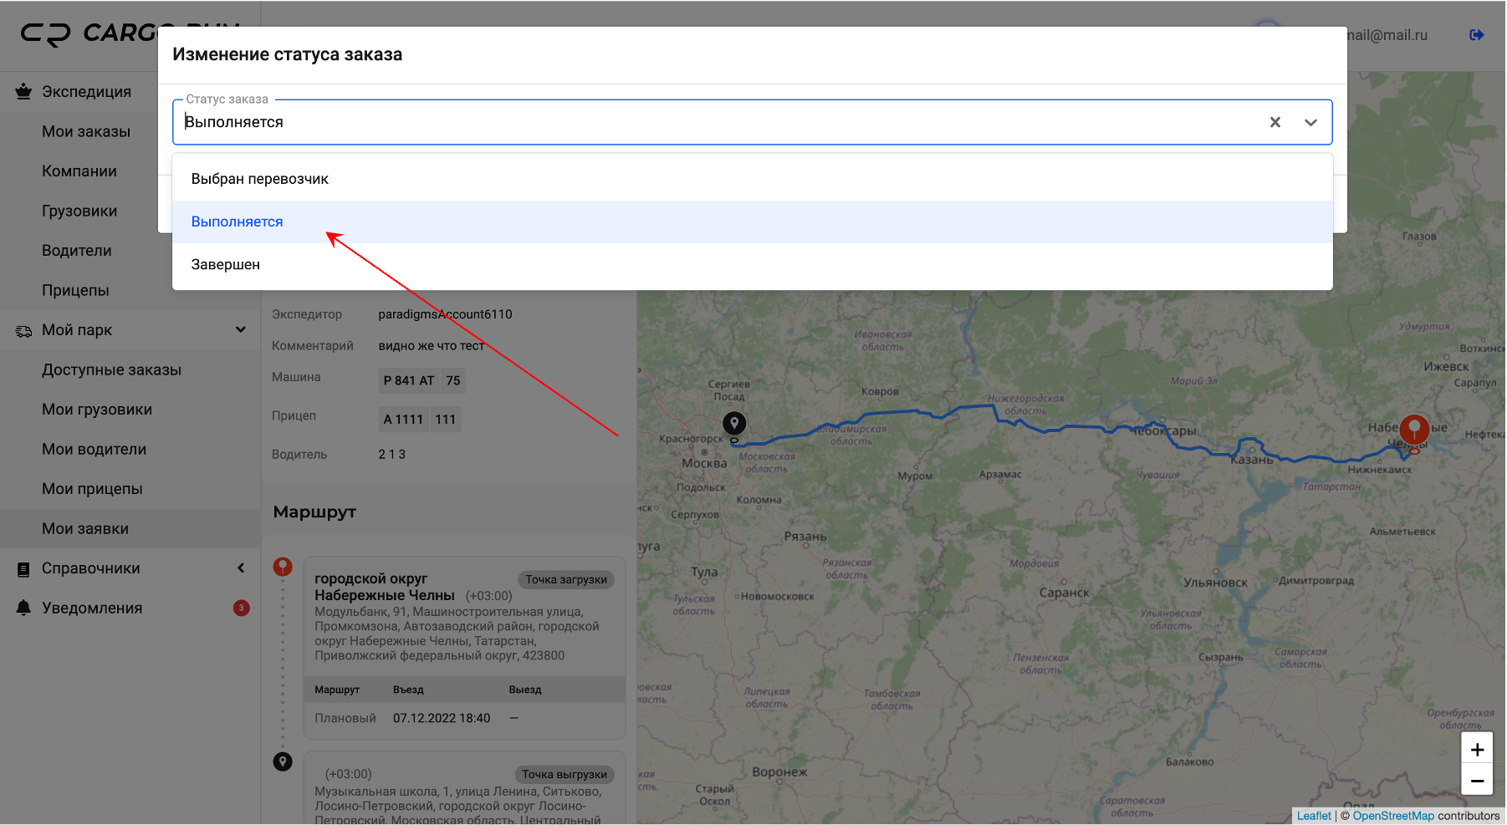Screen dimensions: 1507x825
Task: Open the Водители page
Action: [x=77, y=250]
